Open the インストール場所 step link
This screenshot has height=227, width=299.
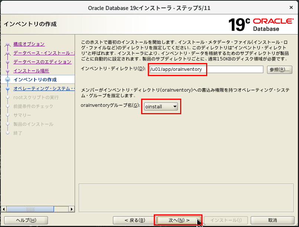pyautogui.click(x=31, y=70)
